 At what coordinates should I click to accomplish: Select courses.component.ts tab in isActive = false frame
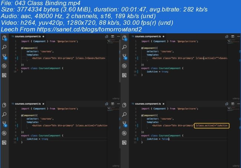click(x=148, y=104)
